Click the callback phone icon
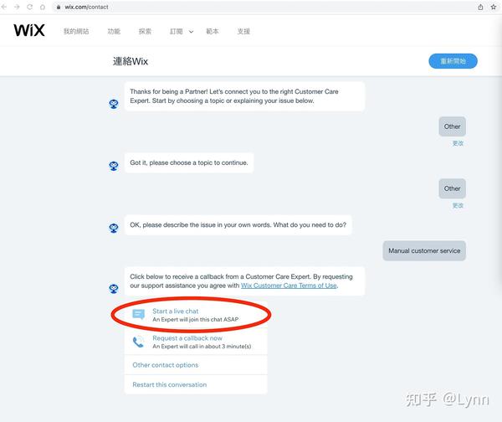The height and width of the screenshot is (422, 502). (138, 342)
